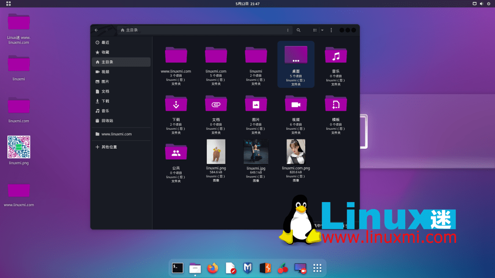Open the 音乐 folder with the music note icon
Image resolution: width=495 pixels, height=278 pixels.
(336, 55)
